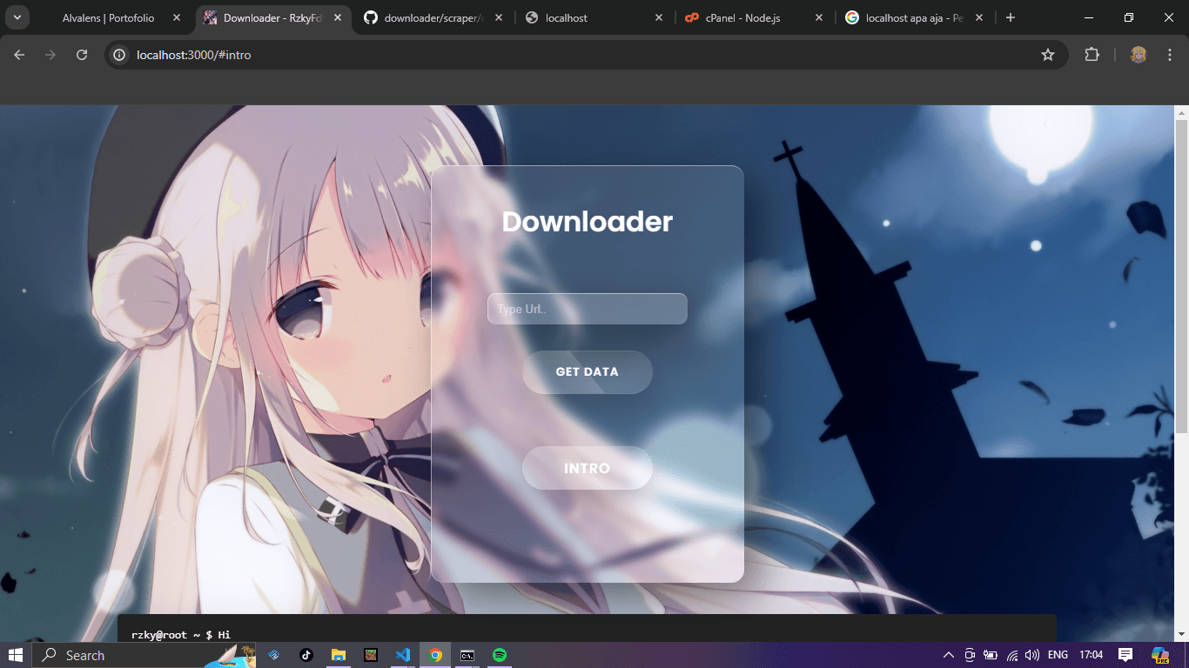
Task: Go forward to the next page
Action: coord(50,55)
